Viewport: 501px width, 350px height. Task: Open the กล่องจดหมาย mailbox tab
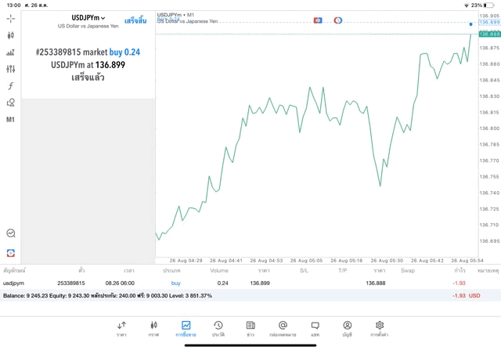pos(283,329)
